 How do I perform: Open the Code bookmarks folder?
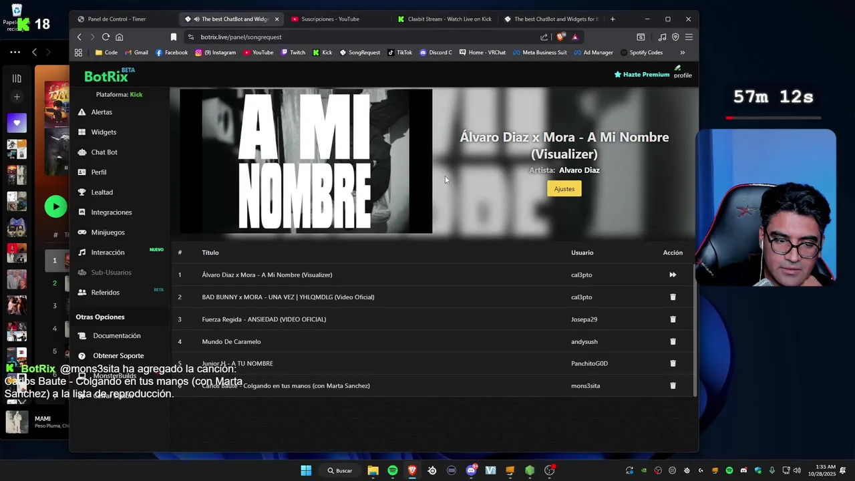[x=106, y=52]
